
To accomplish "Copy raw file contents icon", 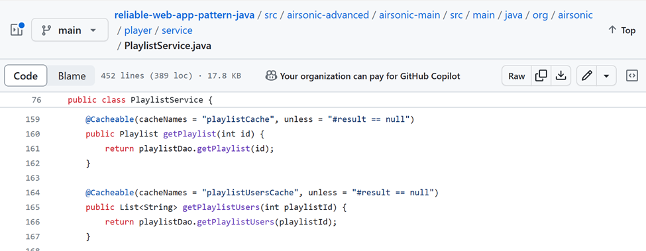I will point(541,75).
